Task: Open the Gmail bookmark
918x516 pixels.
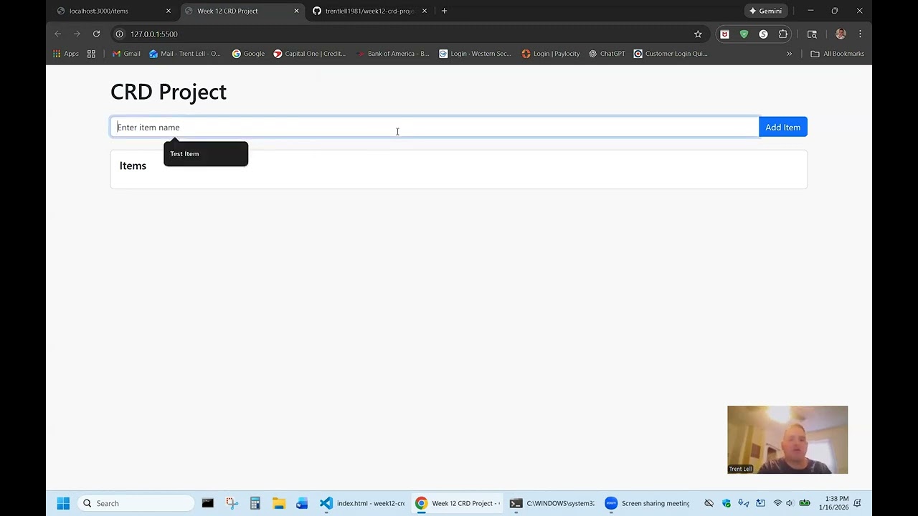Action: pyautogui.click(x=126, y=54)
